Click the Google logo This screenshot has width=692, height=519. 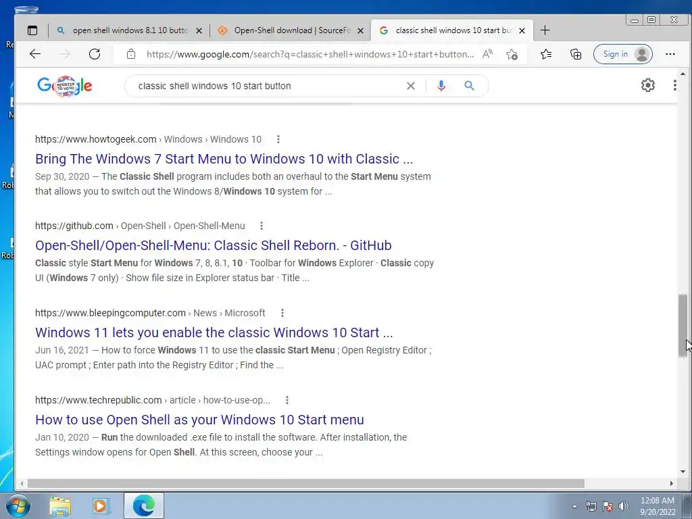64,86
